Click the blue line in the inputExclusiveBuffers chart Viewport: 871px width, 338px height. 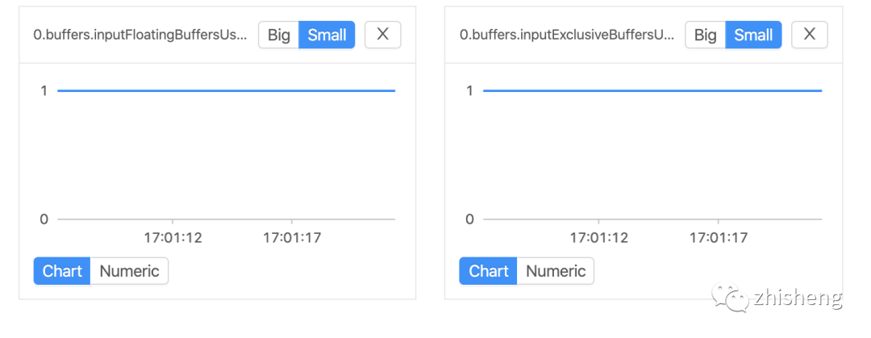tap(652, 90)
